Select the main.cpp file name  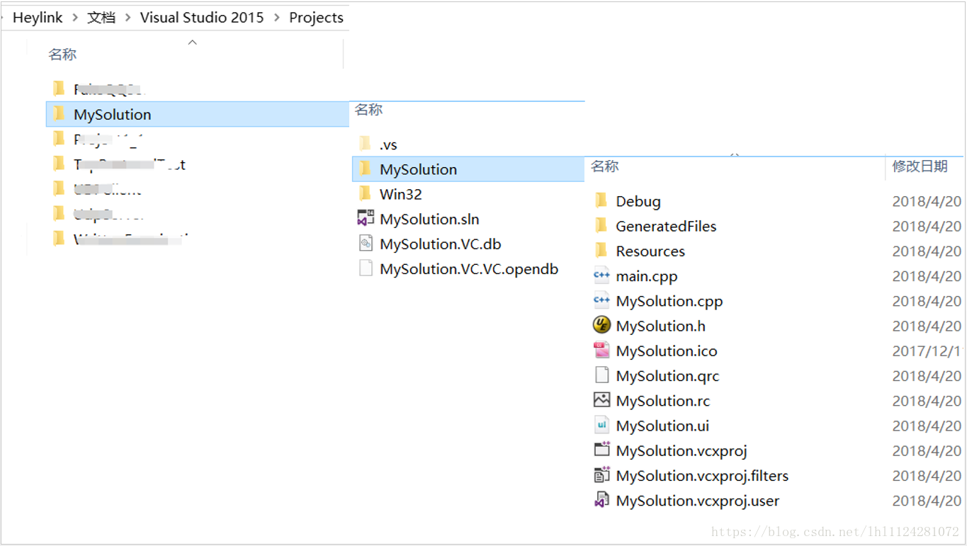coord(647,276)
